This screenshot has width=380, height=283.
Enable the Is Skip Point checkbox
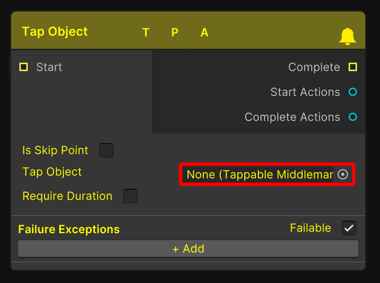pos(106,150)
